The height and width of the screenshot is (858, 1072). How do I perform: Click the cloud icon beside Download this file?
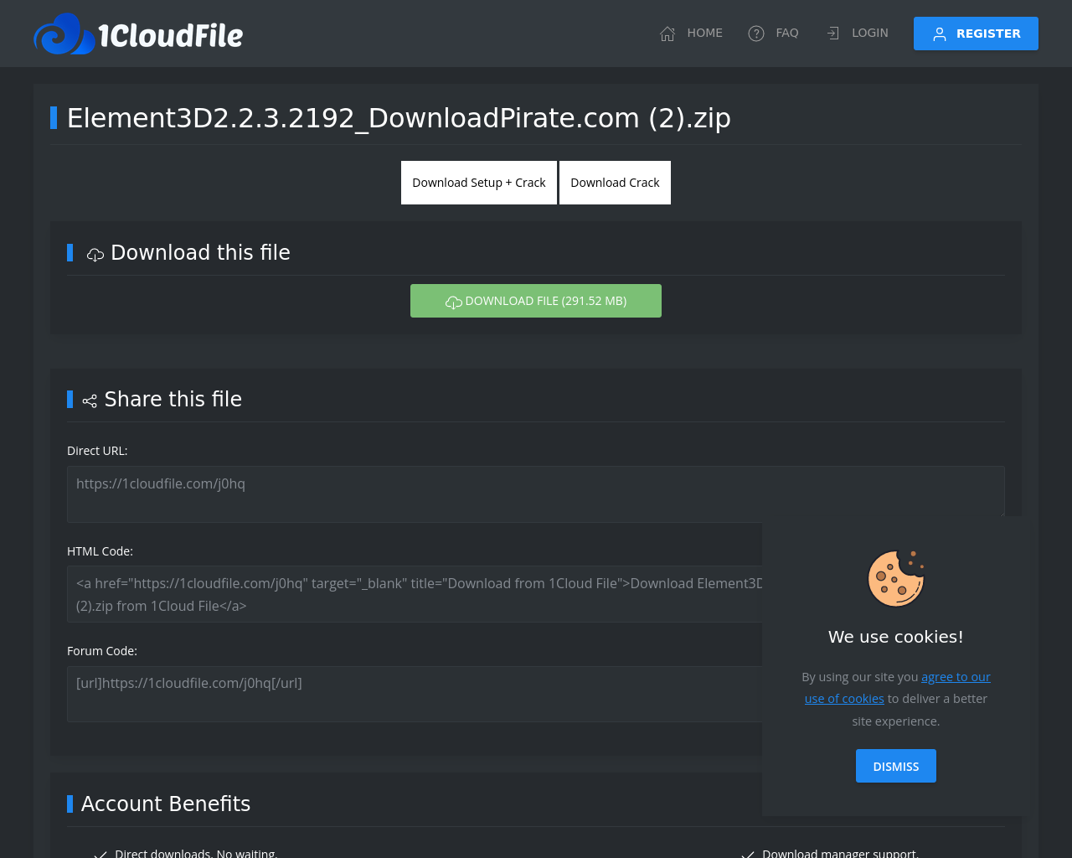click(x=95, y=254)
